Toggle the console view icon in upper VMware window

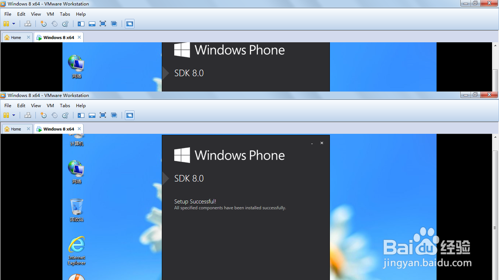pos(130,24)
